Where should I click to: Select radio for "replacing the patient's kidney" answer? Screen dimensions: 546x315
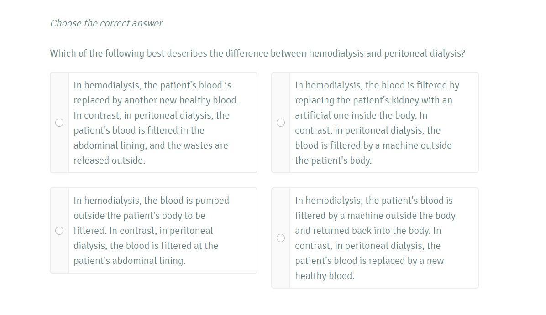(281, 123)
